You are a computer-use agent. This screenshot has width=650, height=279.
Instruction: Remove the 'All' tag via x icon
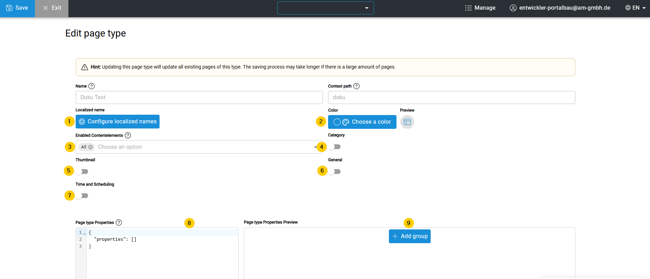click(x=90, y=147)
